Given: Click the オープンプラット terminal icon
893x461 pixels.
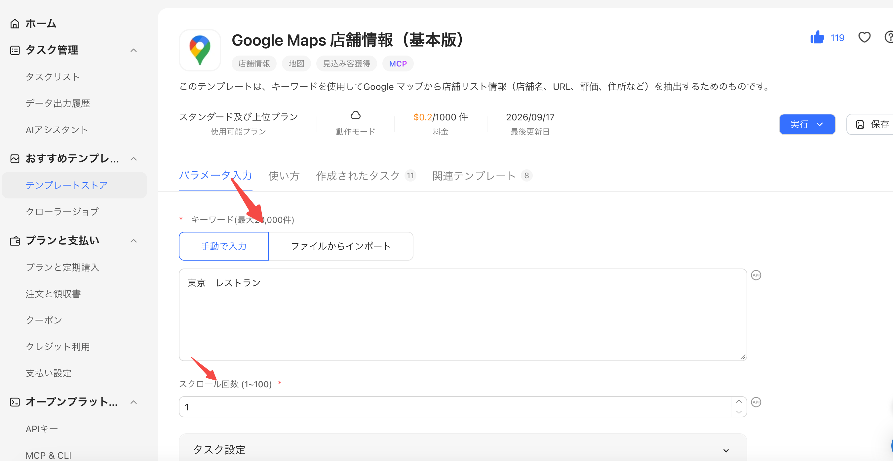Looking at the screenshot, I should pyautogui.click(x=15, y=402).
